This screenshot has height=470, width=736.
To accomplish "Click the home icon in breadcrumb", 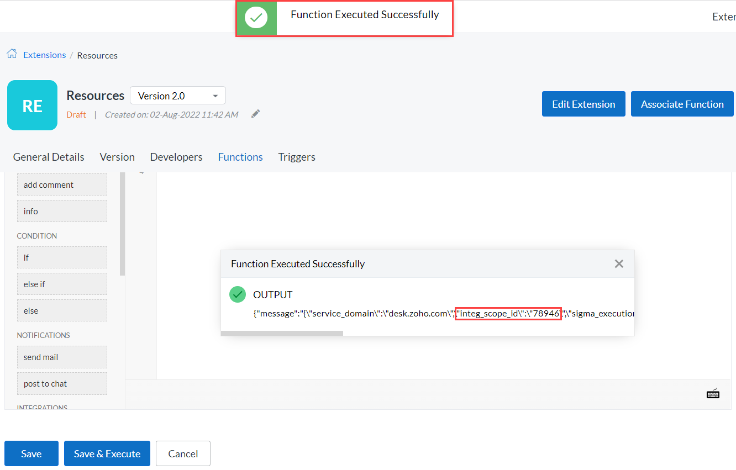I will click(12, 54).
